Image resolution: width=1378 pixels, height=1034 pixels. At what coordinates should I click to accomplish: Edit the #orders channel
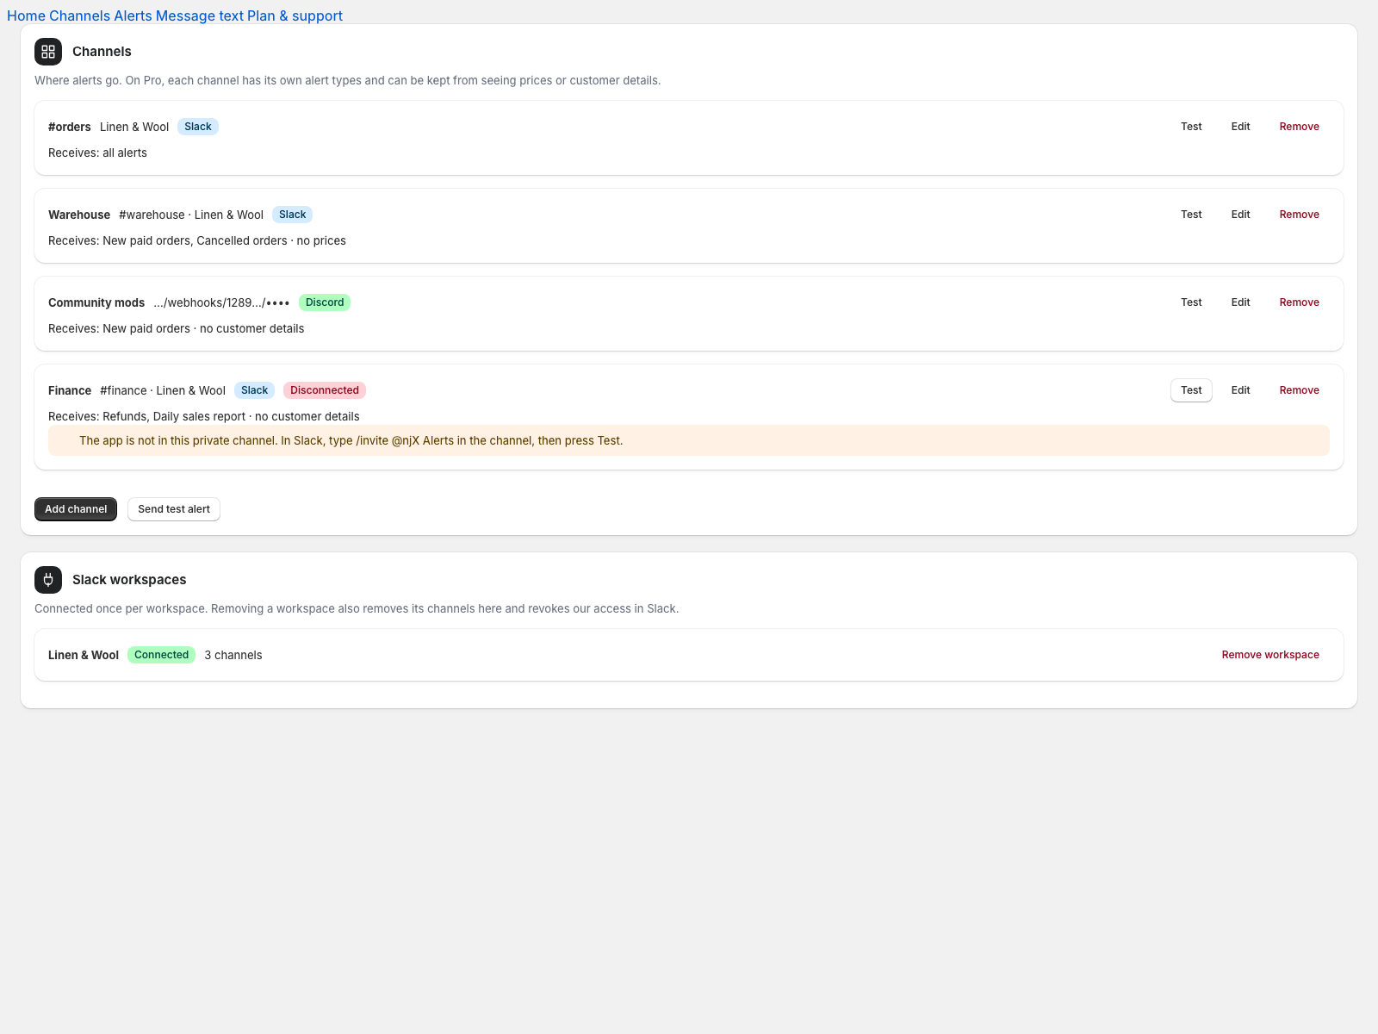[1240, 127]
